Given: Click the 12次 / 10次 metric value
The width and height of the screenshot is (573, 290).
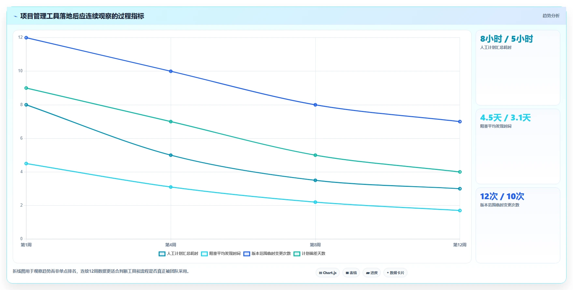Looking at the screenshot, I should click(502, 197).
